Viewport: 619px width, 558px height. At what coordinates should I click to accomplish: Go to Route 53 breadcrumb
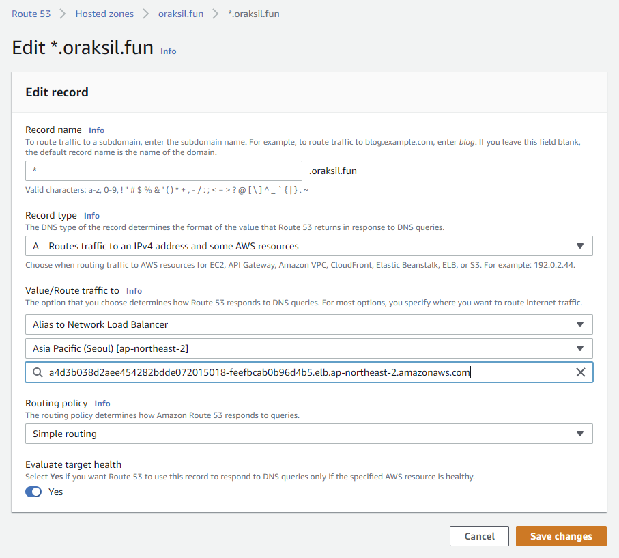pyautogui.click(x=31, y=14)
